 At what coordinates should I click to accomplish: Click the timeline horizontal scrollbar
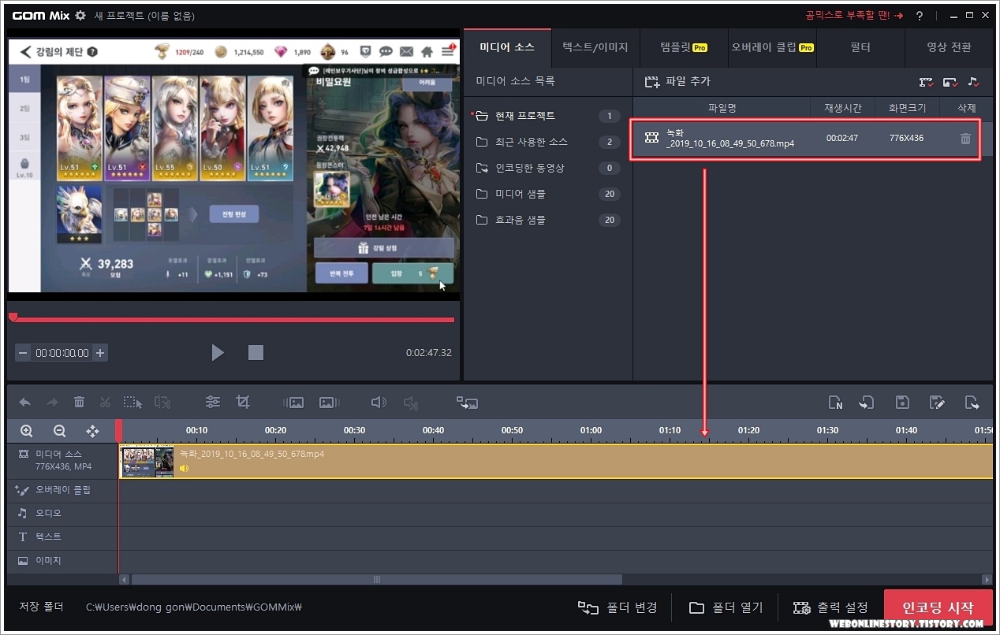[377, 579]
